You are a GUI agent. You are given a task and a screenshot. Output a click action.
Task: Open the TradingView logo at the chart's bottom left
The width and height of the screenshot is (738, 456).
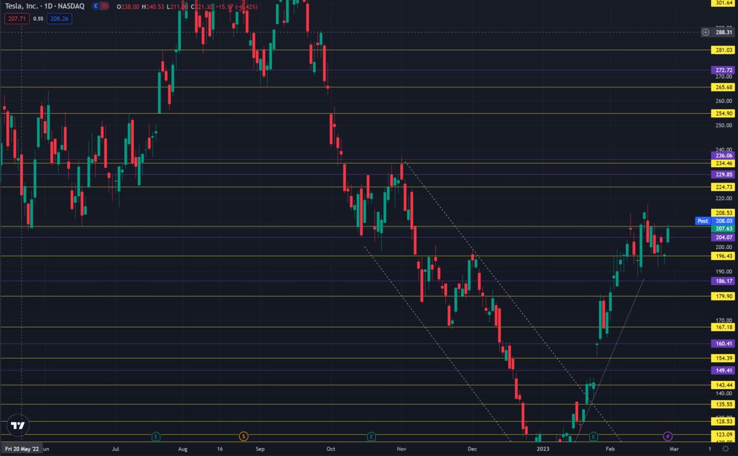click(18, 425)
